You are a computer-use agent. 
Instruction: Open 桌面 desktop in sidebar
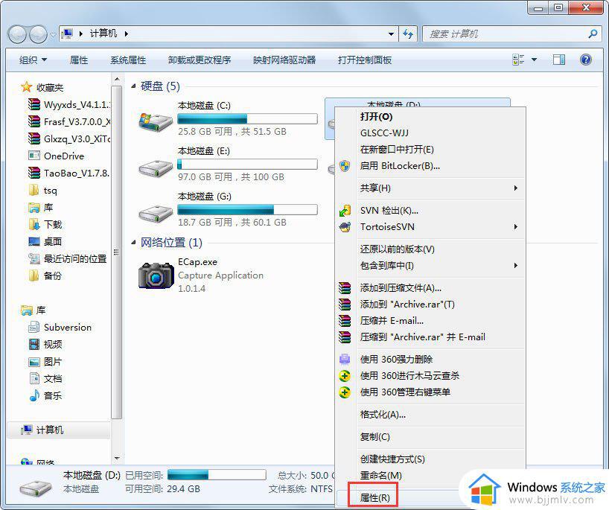(x=45, y=242)
